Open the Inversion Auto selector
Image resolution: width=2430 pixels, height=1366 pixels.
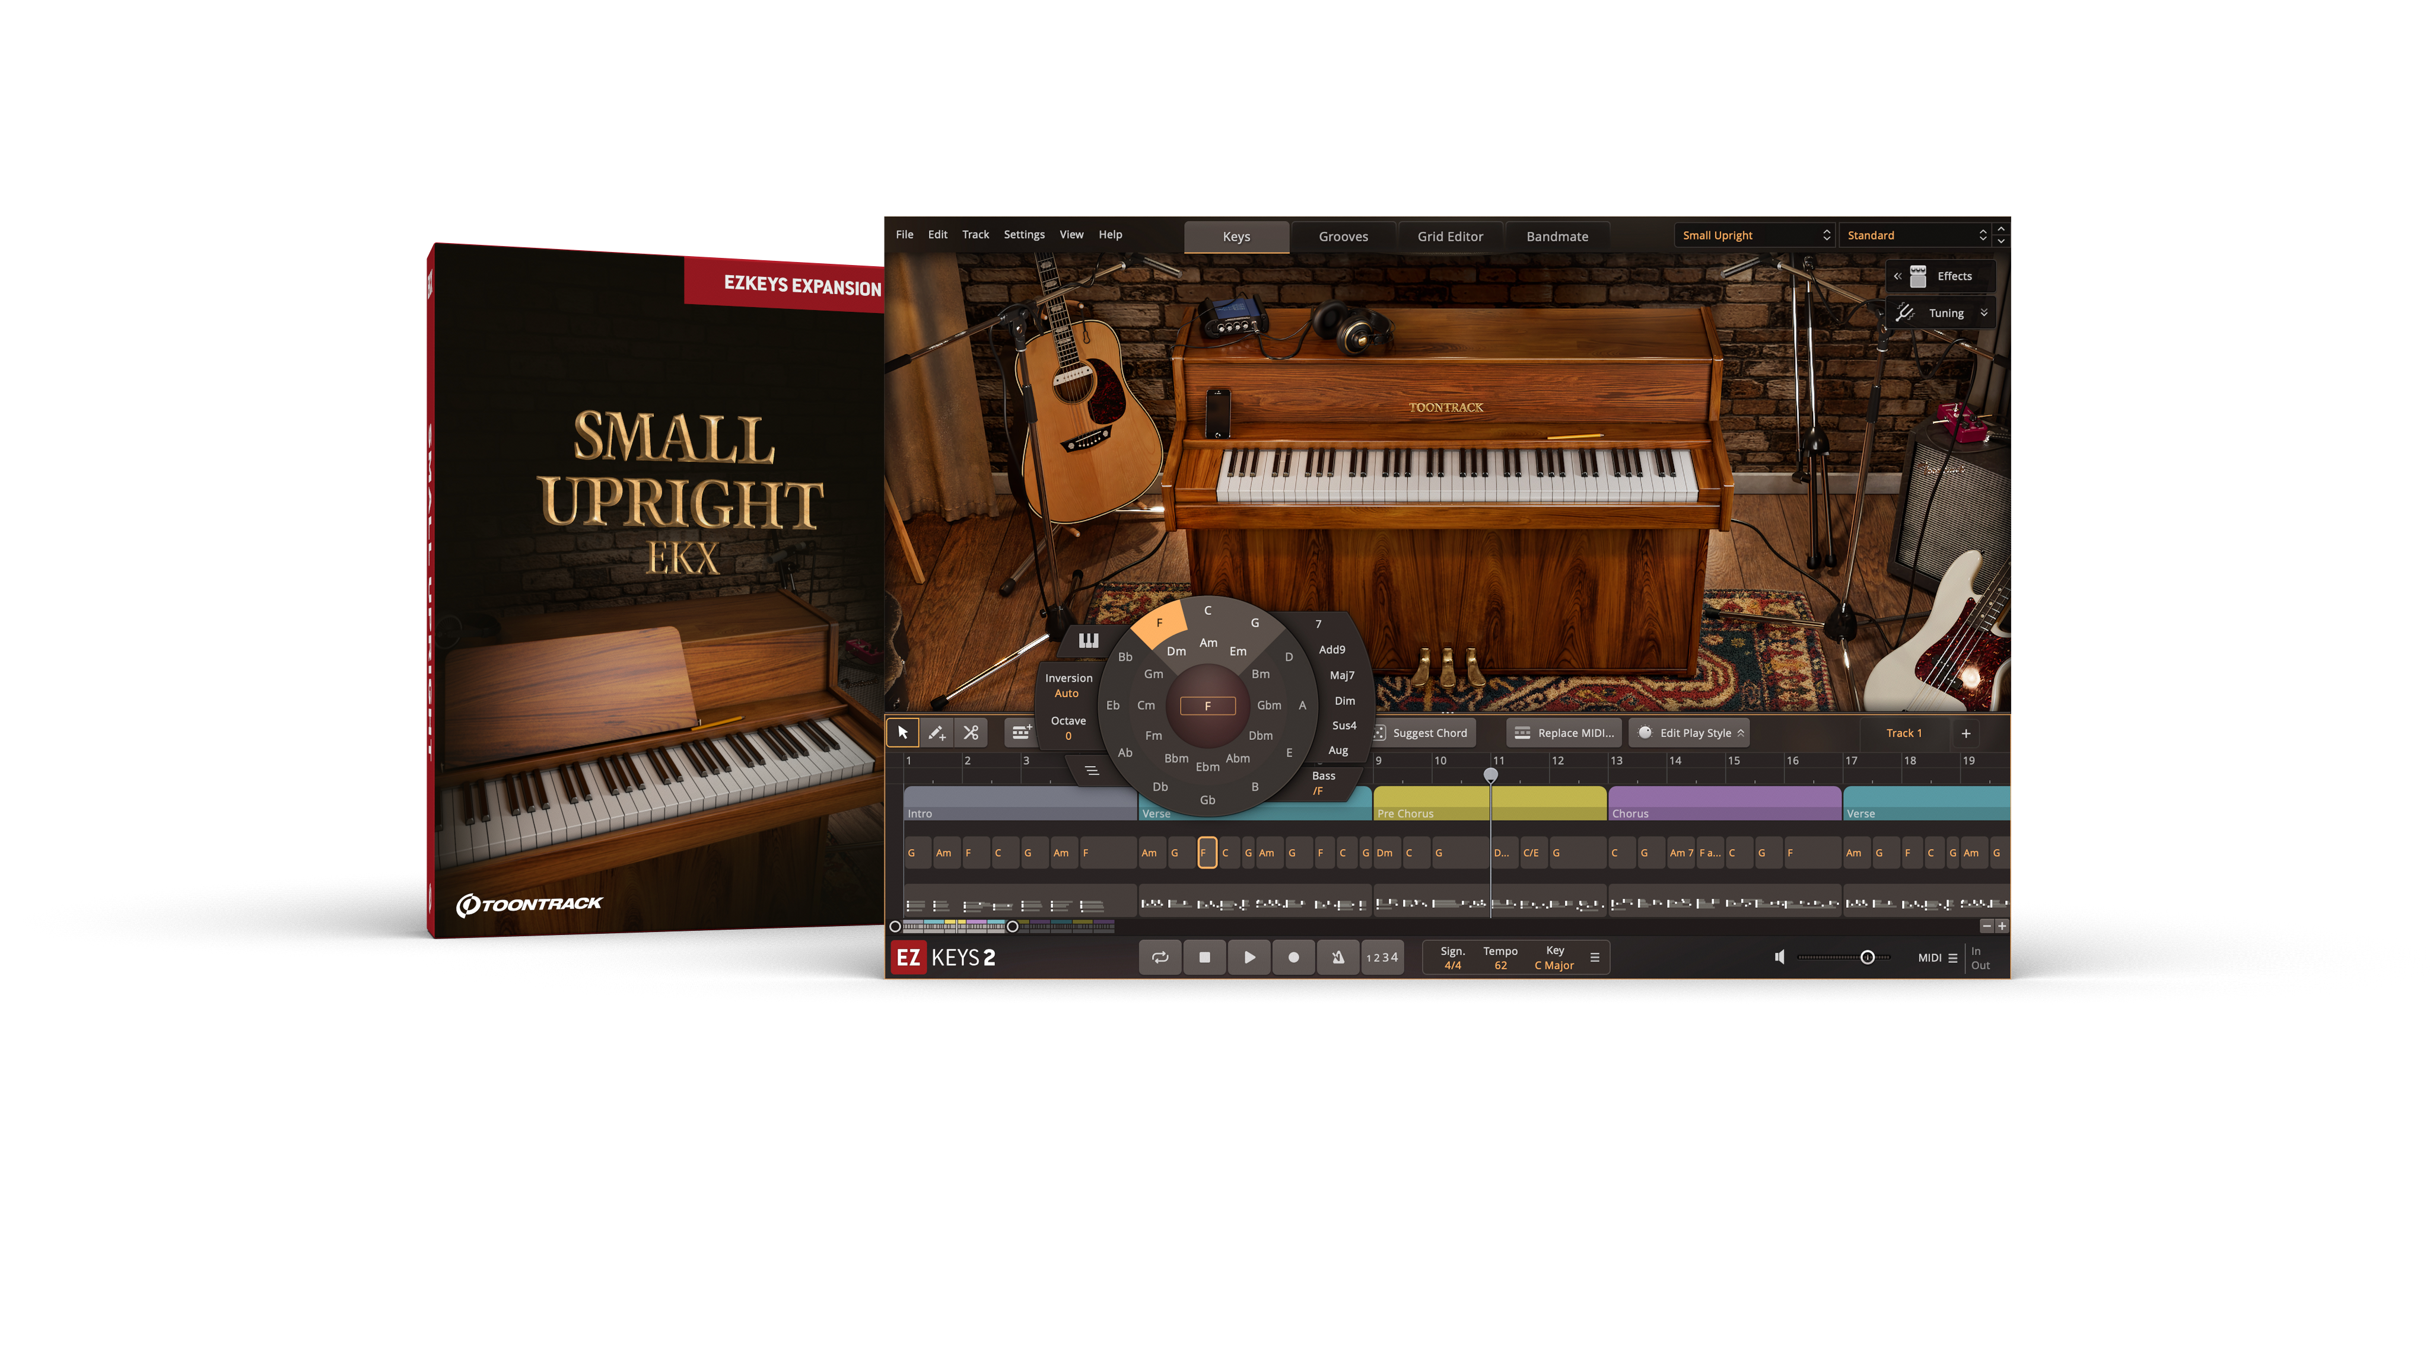click(1068, 685)
